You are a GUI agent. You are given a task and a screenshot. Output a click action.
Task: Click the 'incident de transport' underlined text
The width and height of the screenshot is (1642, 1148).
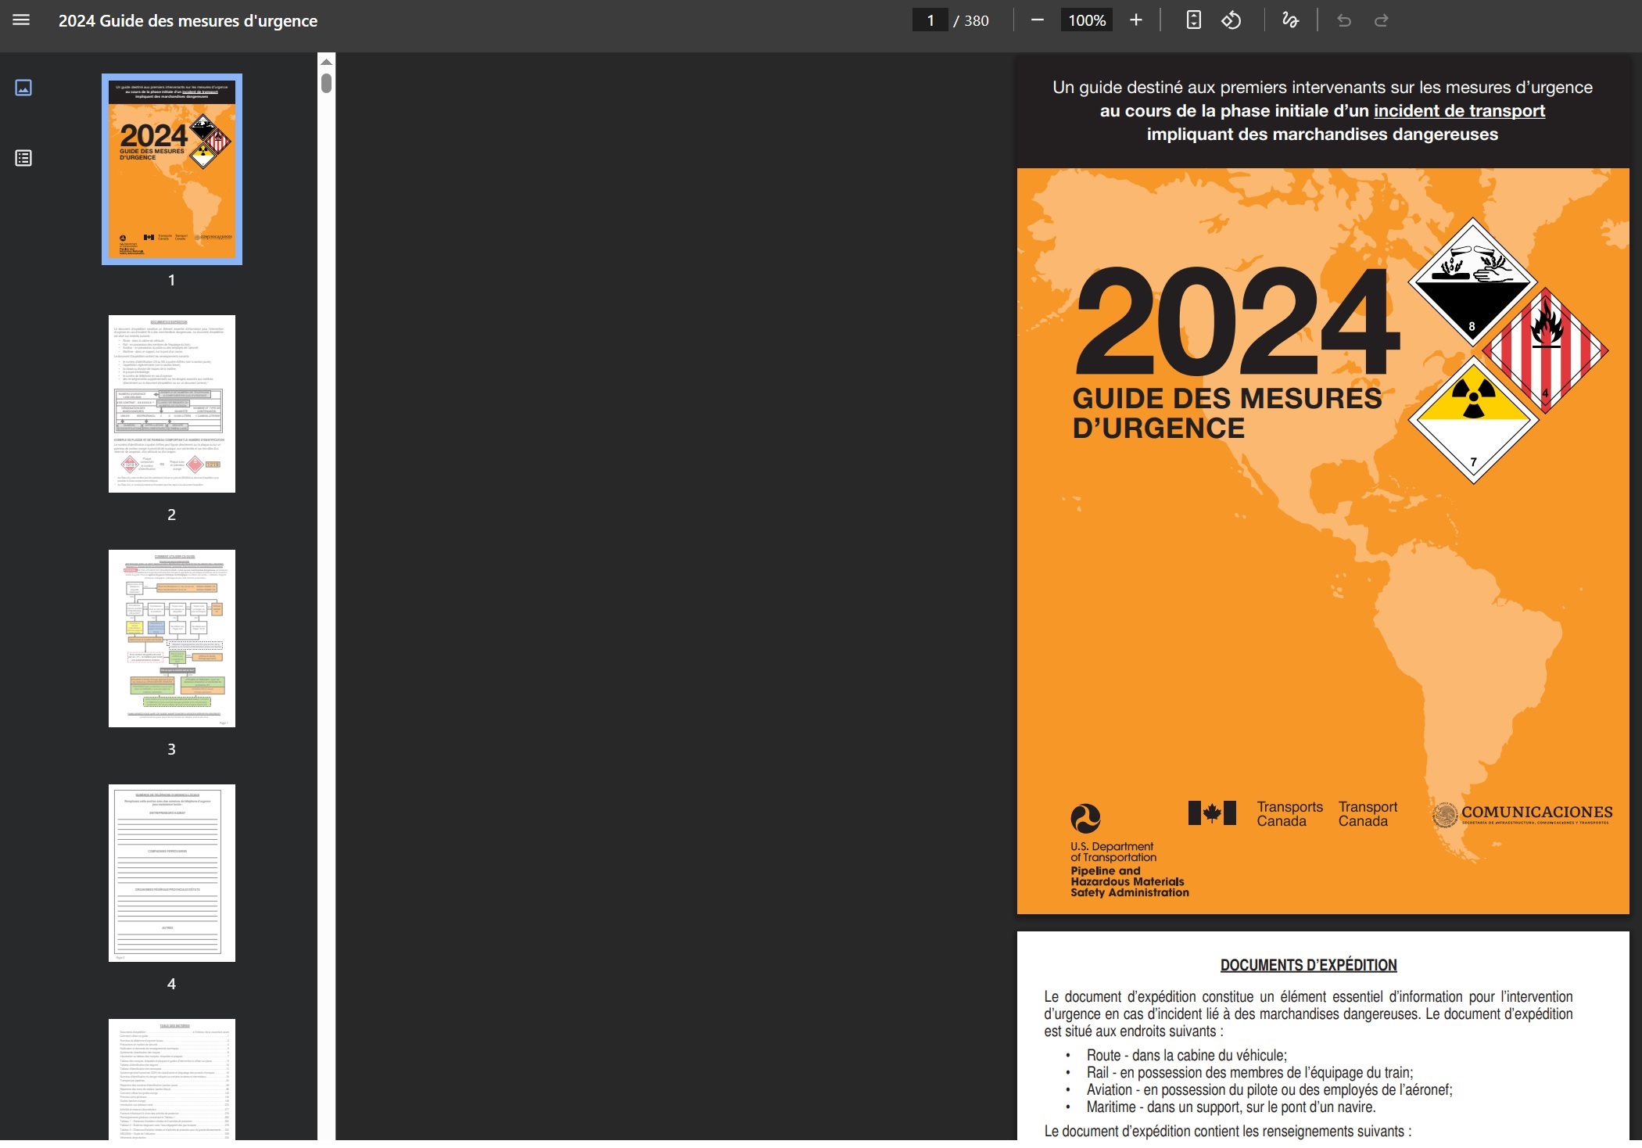[1459, 111]
